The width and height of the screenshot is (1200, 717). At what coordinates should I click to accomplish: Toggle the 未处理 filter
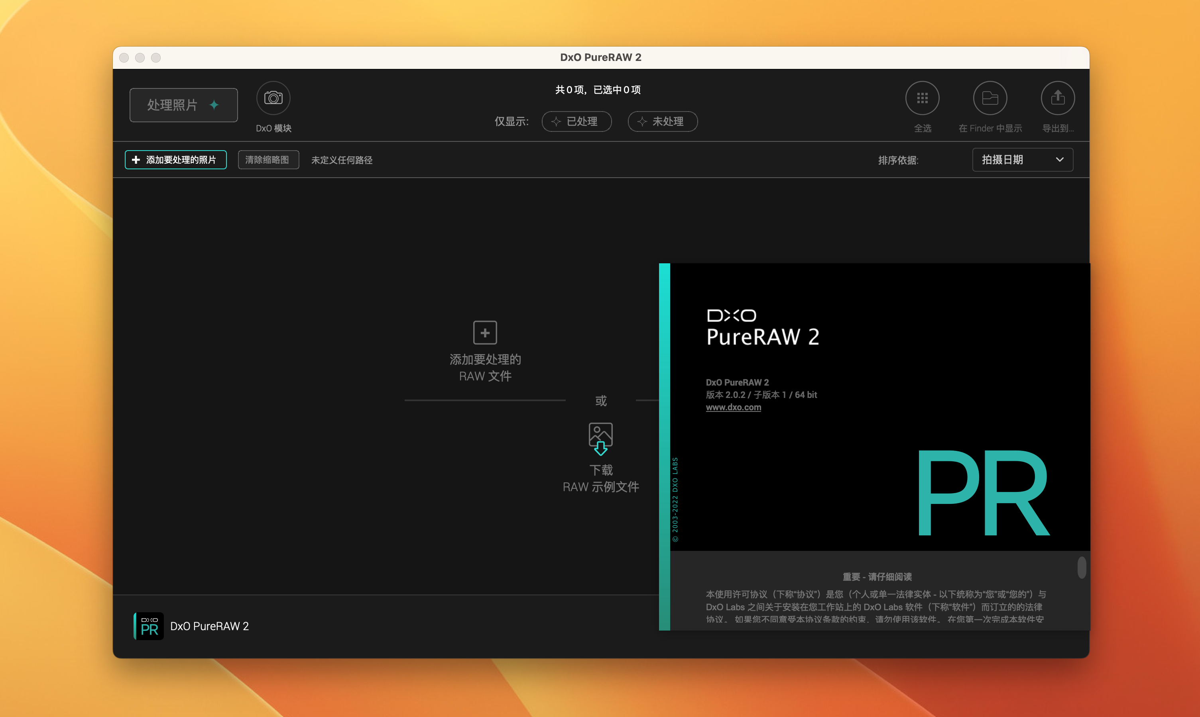tap(662, 121)
